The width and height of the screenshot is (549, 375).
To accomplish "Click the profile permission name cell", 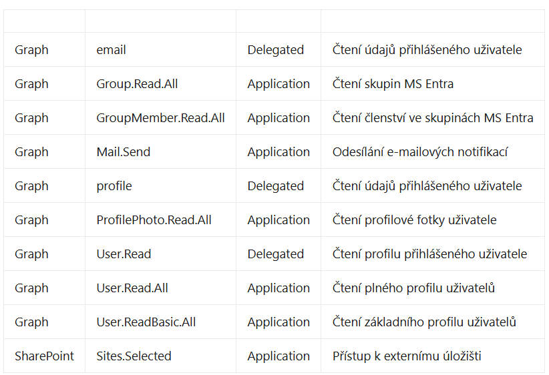I will click(x=114, y=186).
